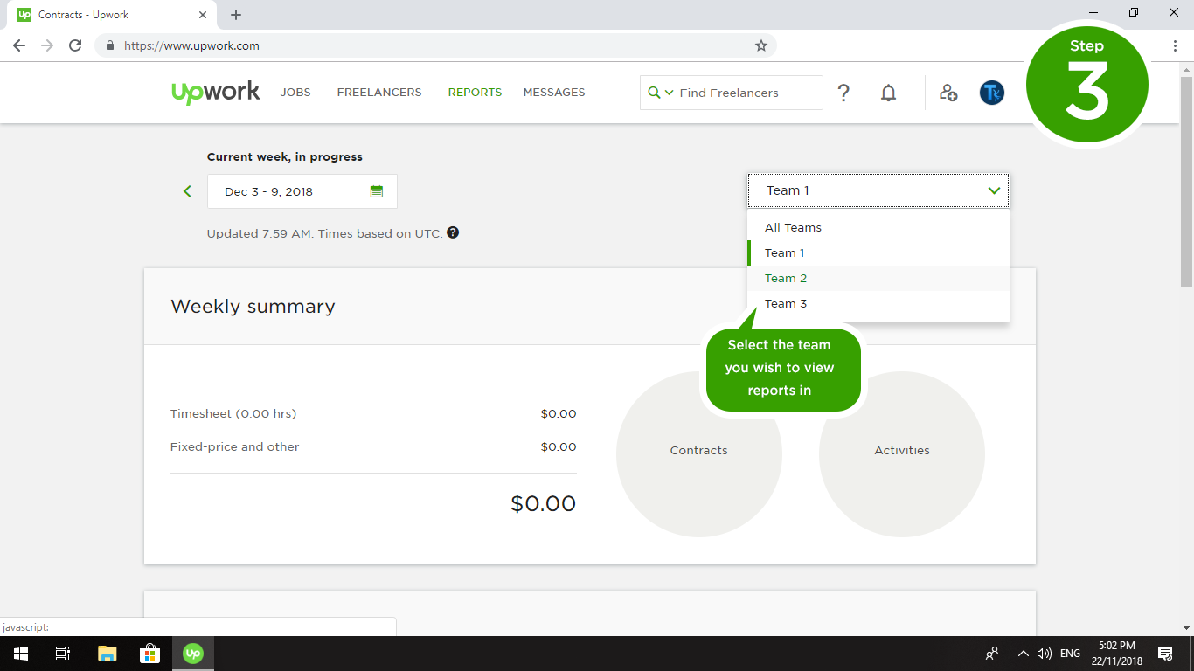Click the Upwork logo in header
Image resolution: width=1194 pixels, height=671 pixels.
coord(215,92)
